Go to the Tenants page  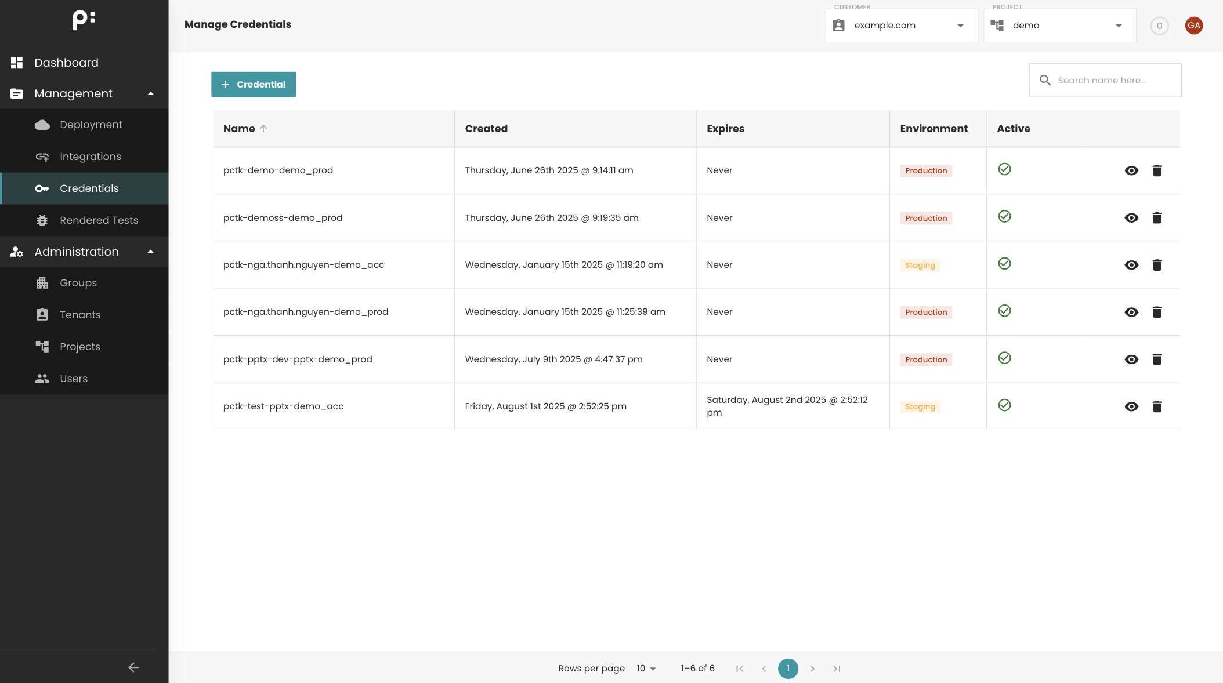[80, 315]
